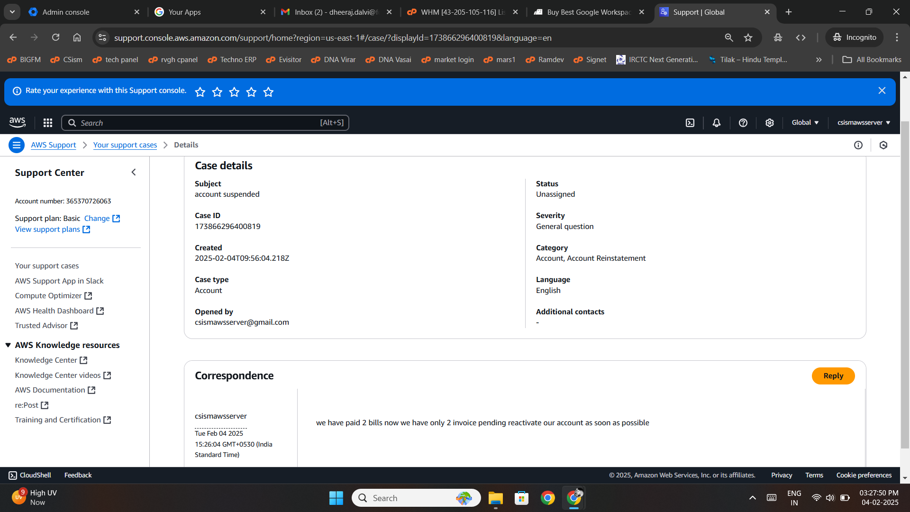Open the CloudShell icon in the top navbar
The width and height of the screenshot is (910, 512).
click(x=690, y=123)
